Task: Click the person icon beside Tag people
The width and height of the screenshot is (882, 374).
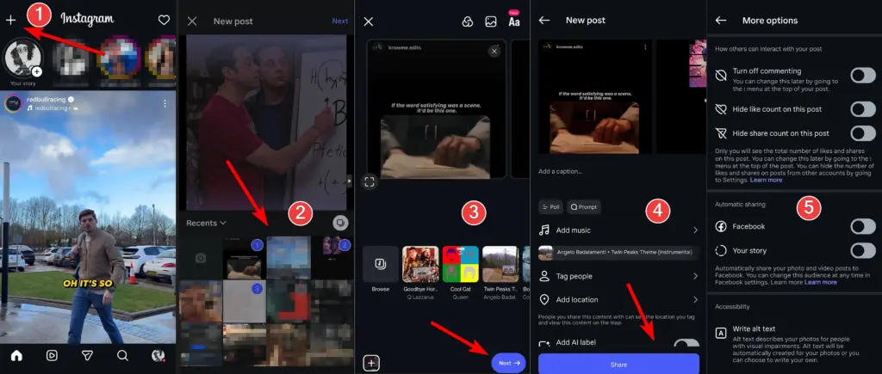Action: pos(544,276)
